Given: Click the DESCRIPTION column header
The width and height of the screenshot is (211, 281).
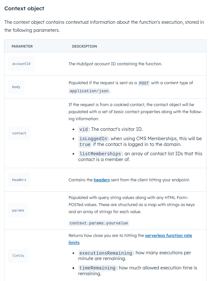Looking at the screenshot, I should click(x=84, y=46).
